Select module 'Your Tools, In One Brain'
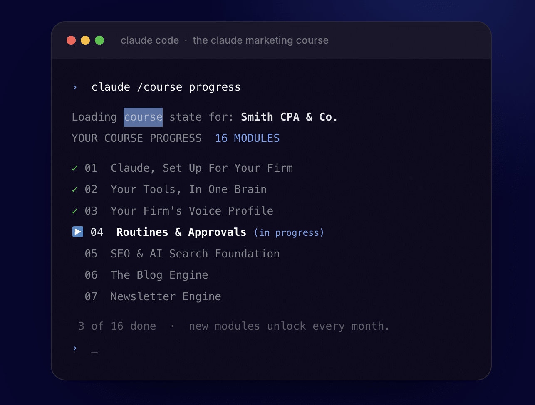 tap(188, 189)
